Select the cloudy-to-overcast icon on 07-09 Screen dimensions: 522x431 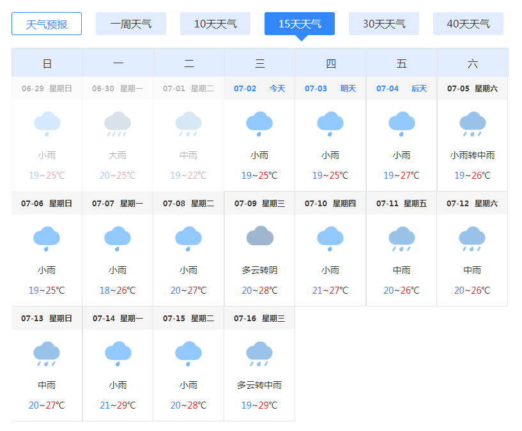pyautogui.click(x=259, y=239)
